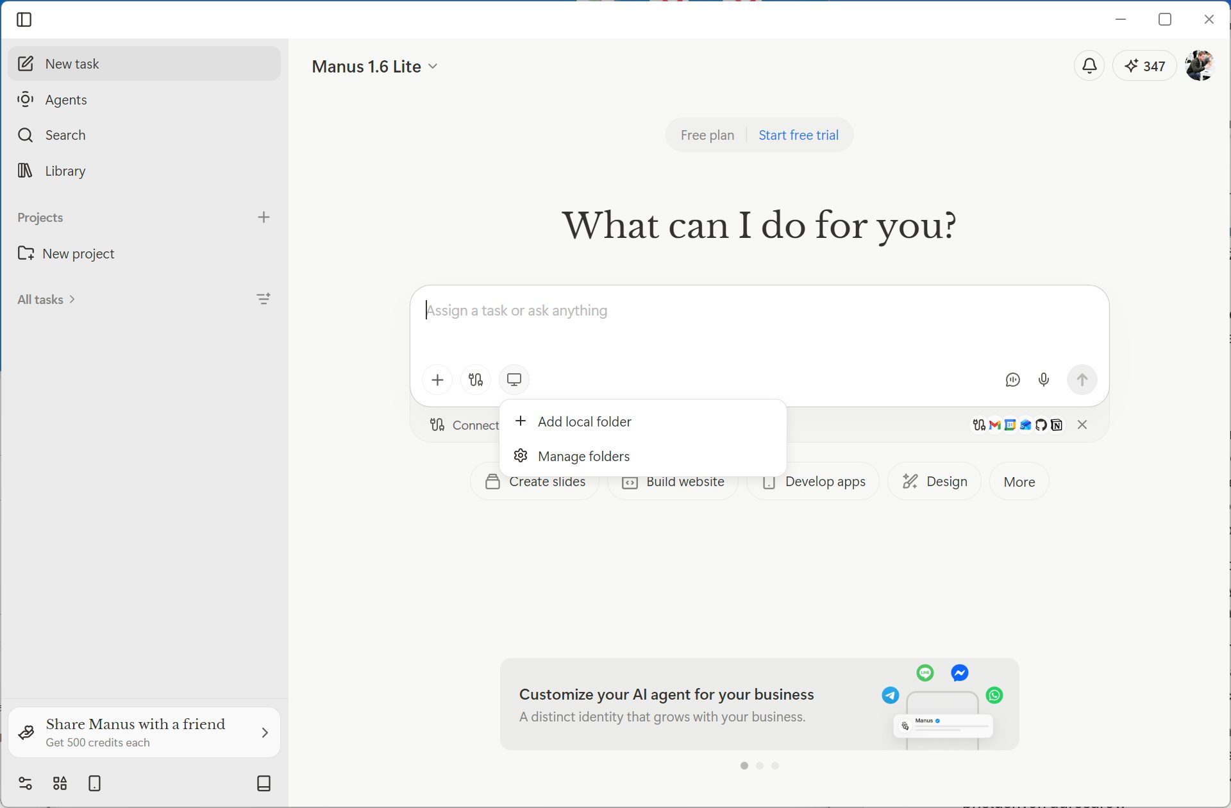Image resolution: width=1231 pixels, height=808 pixels.
Task: Select Manage folders menu entry
Action: pyautogui.click(x=583, y=456)
